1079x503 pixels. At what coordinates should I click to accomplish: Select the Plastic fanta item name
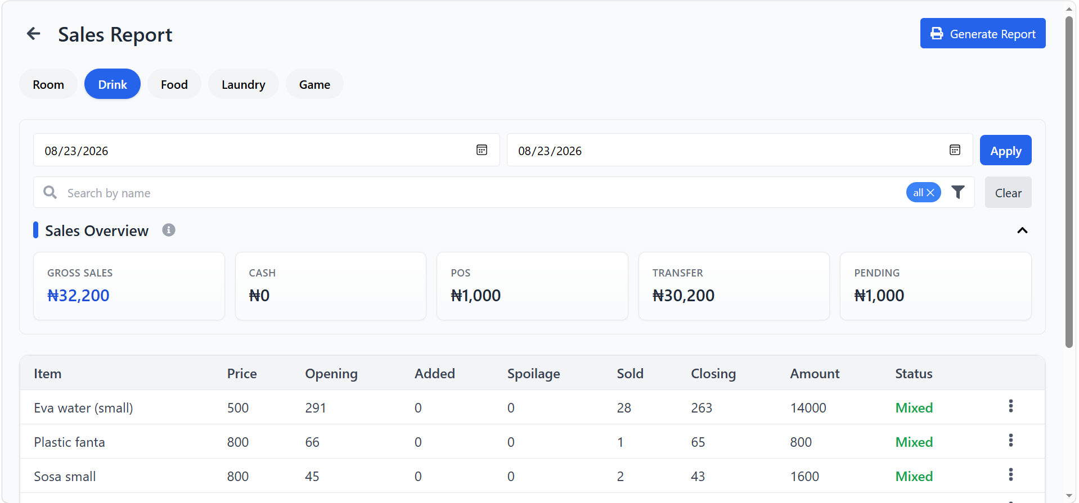tap(69, 442)
